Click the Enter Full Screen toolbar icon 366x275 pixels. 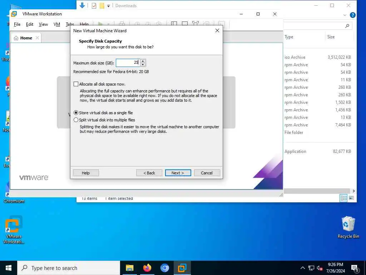coord(196,24)
